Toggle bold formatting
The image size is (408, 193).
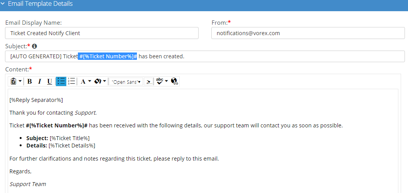click(30, 81)
